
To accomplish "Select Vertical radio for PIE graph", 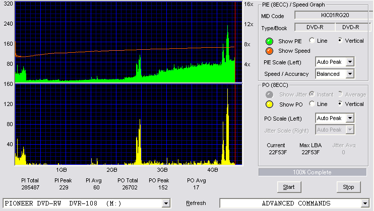I will [x=340, y=40].
